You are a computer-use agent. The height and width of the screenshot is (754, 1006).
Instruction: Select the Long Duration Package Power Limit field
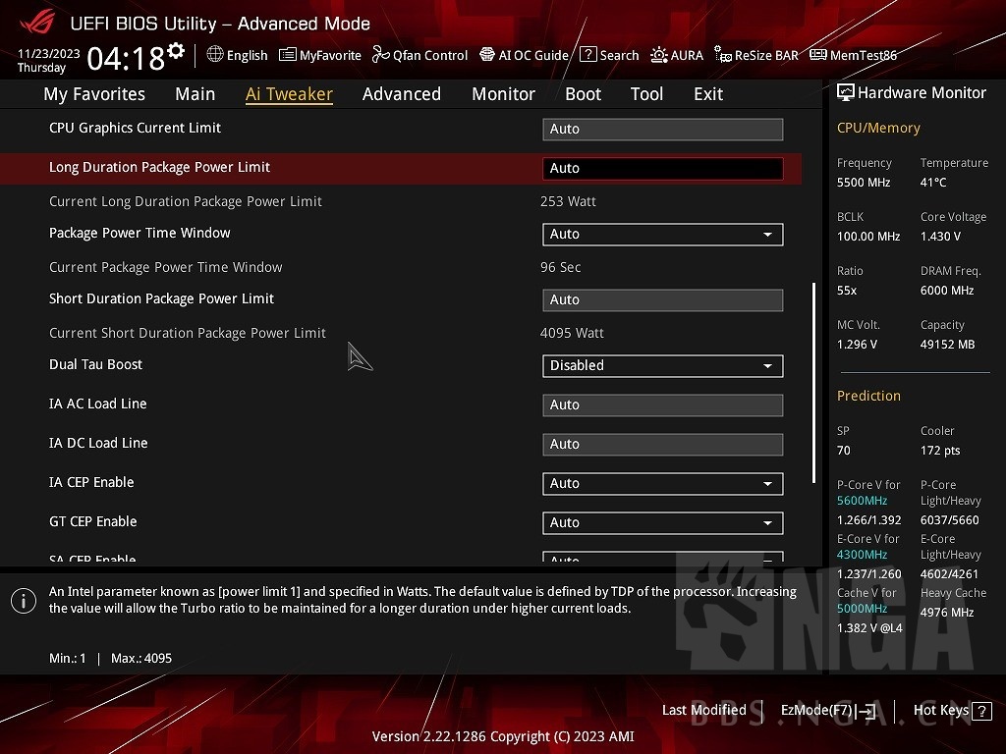[x=662, y=168]
